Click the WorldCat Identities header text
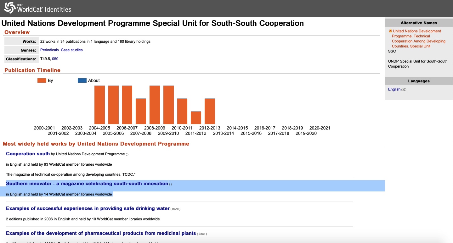Screen dimensions: 453x243 click(x=44, y=9)
